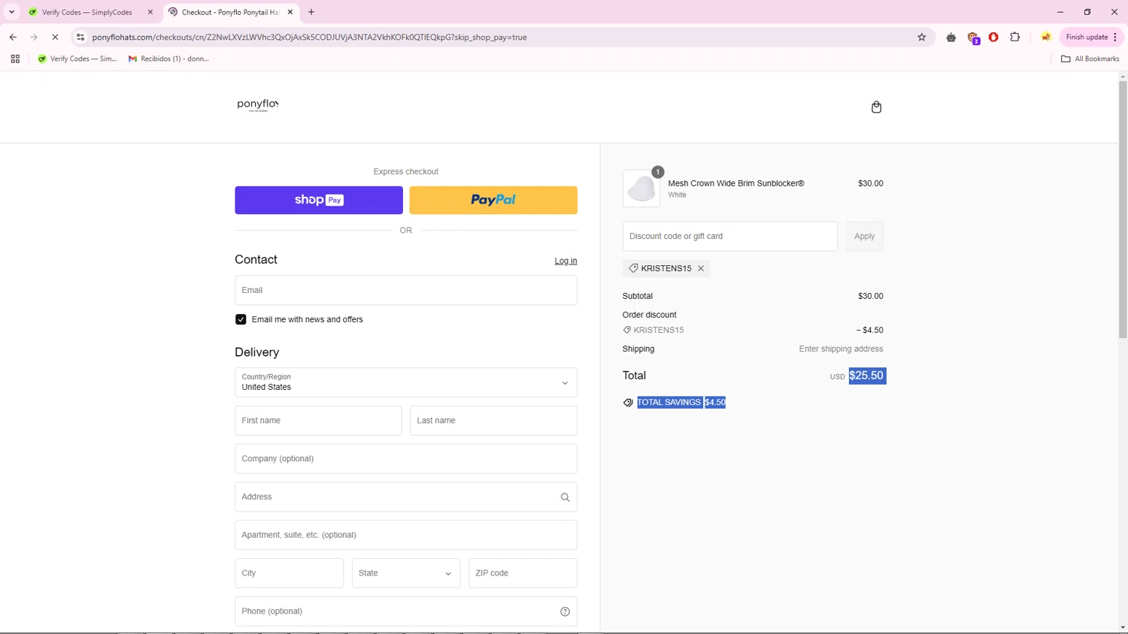Remove the KRISTENS15 discount tag

coord(701,268)
